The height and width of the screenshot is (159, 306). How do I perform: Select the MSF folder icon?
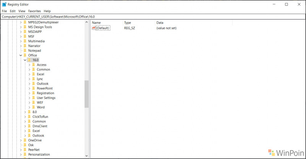[25, 36]
